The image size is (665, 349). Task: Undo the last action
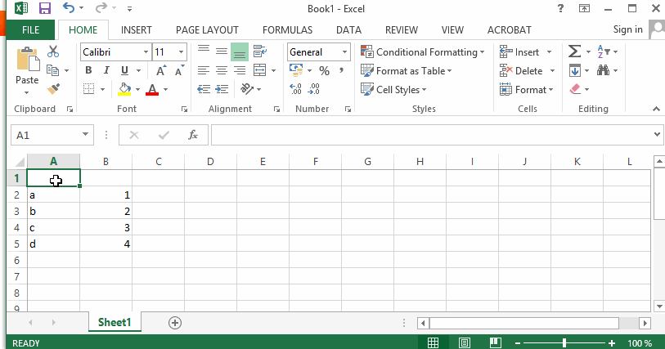[68, 7]
